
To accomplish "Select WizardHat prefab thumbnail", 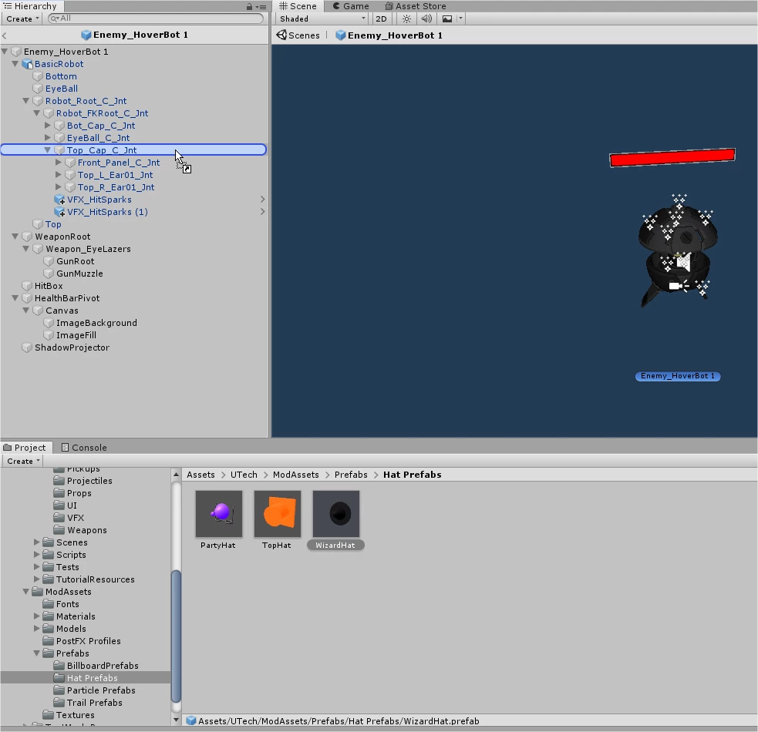I will (x=336, y=514).
